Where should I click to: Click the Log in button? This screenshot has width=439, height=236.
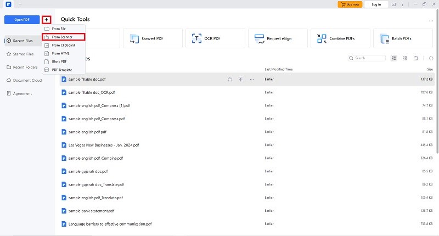(x=376, y=4)
